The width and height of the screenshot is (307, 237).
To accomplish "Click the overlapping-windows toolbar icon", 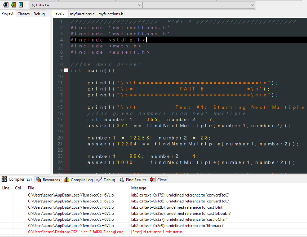I will pos(5,5).
